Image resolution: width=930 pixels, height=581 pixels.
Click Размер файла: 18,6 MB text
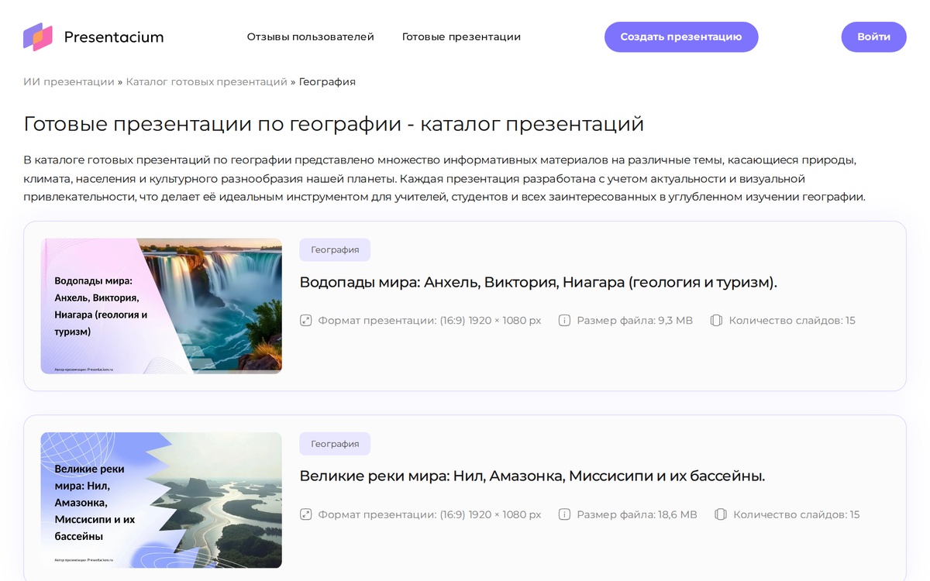click(637, 514)
